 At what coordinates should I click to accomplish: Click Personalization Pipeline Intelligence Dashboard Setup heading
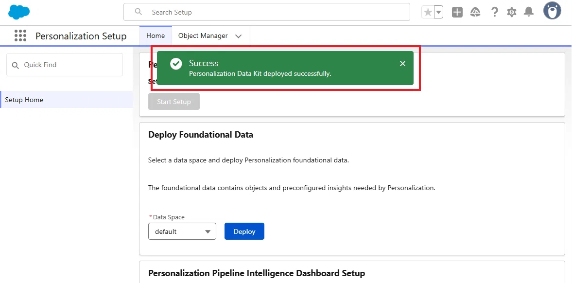tap(257, 273)
